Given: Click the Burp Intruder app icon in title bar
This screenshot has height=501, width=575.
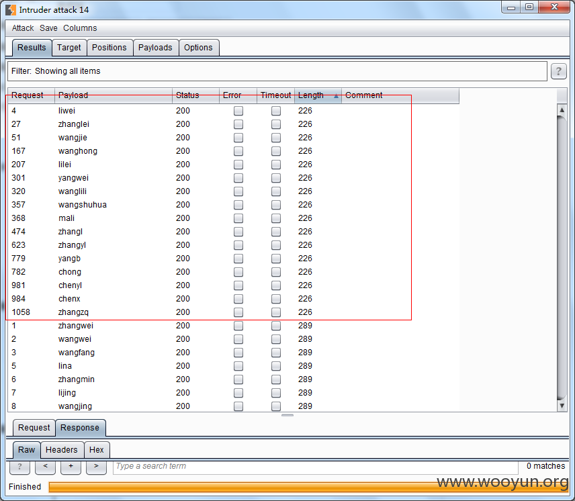Looking at the screenshot, I should point(11,9).
